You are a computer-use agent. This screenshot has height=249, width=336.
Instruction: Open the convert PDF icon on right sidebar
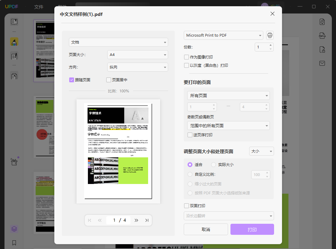(x=322, y=21)
